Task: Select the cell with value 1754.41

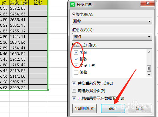Action: coord(19,48)
